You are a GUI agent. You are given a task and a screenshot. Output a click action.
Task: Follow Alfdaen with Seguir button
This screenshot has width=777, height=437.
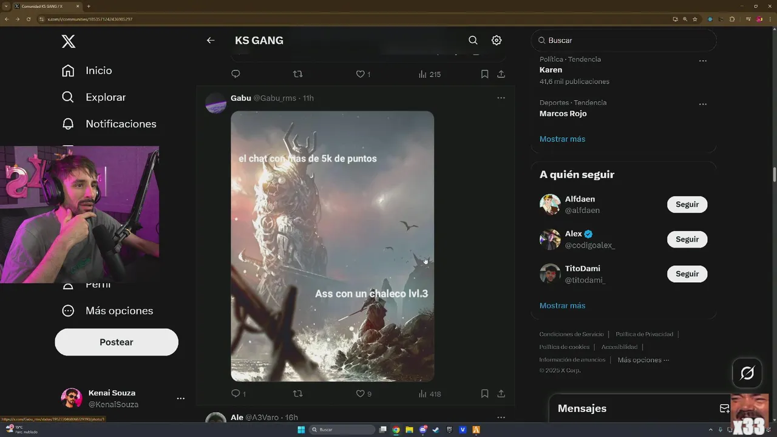point(687,205)
